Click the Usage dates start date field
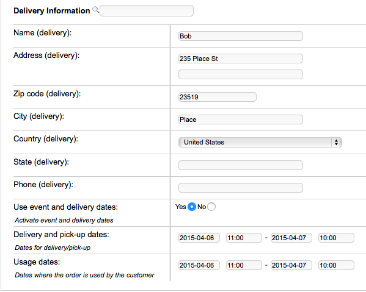Image resolution: width=366 pixels, height=292 pixels. point(199,265)
